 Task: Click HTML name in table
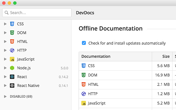click(93, 84)
